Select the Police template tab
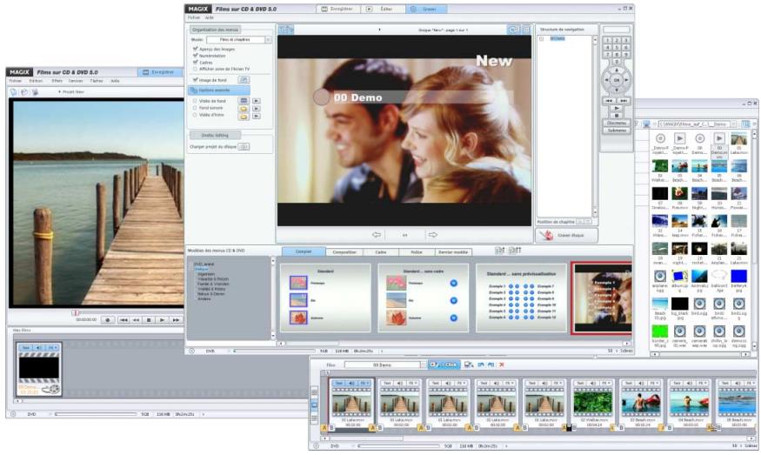 pos(417,252)
